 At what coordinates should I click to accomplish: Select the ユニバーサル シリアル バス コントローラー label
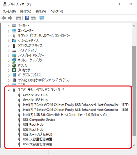click(x=42, y=90)
